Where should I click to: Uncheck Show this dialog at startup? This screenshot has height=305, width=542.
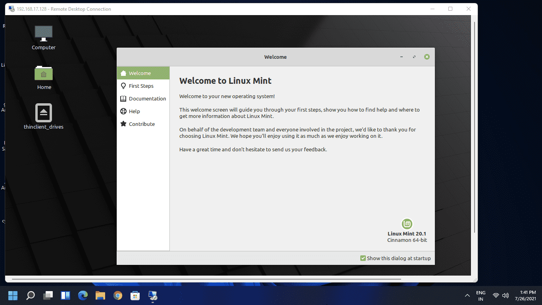point(362,258)
